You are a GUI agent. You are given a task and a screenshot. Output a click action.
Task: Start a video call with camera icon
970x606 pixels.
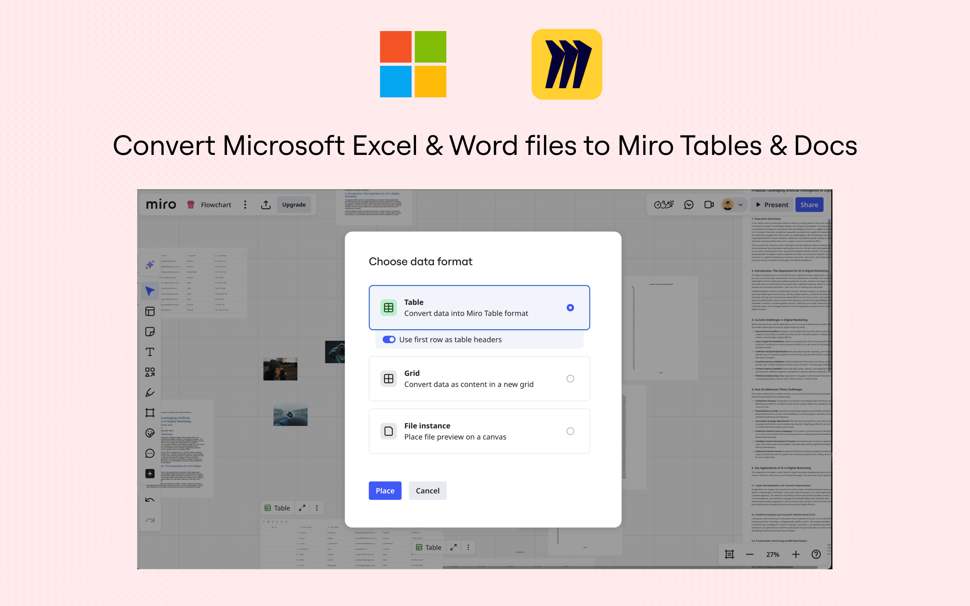click(x=709, y=205)
